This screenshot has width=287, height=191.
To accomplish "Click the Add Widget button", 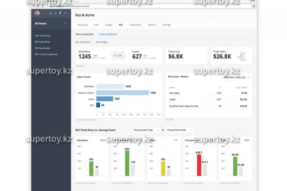I will click(102, 42).
